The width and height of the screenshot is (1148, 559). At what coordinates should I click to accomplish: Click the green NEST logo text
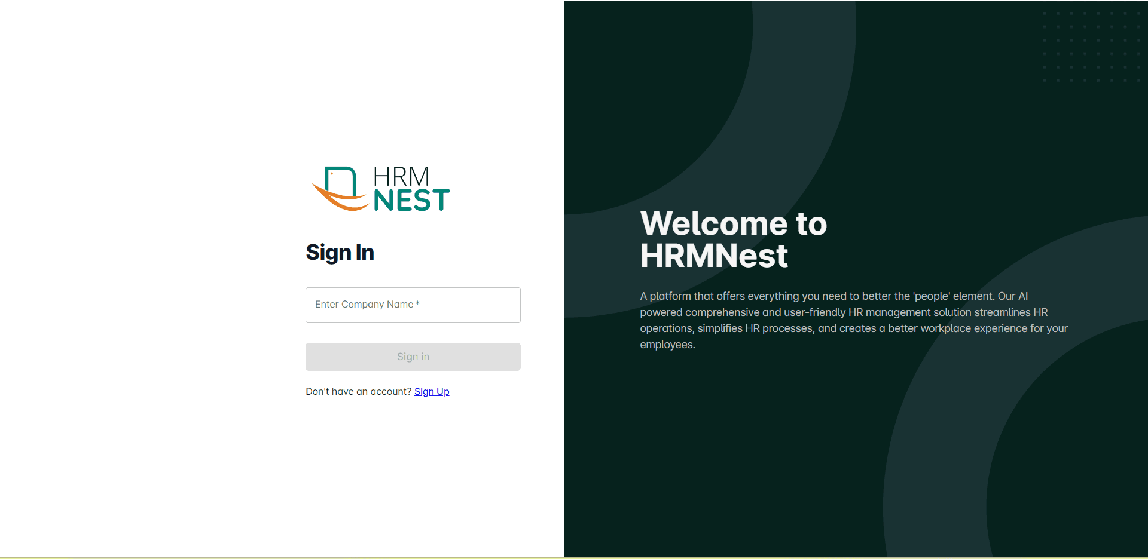pyautogui.click(x=411, y=201)
